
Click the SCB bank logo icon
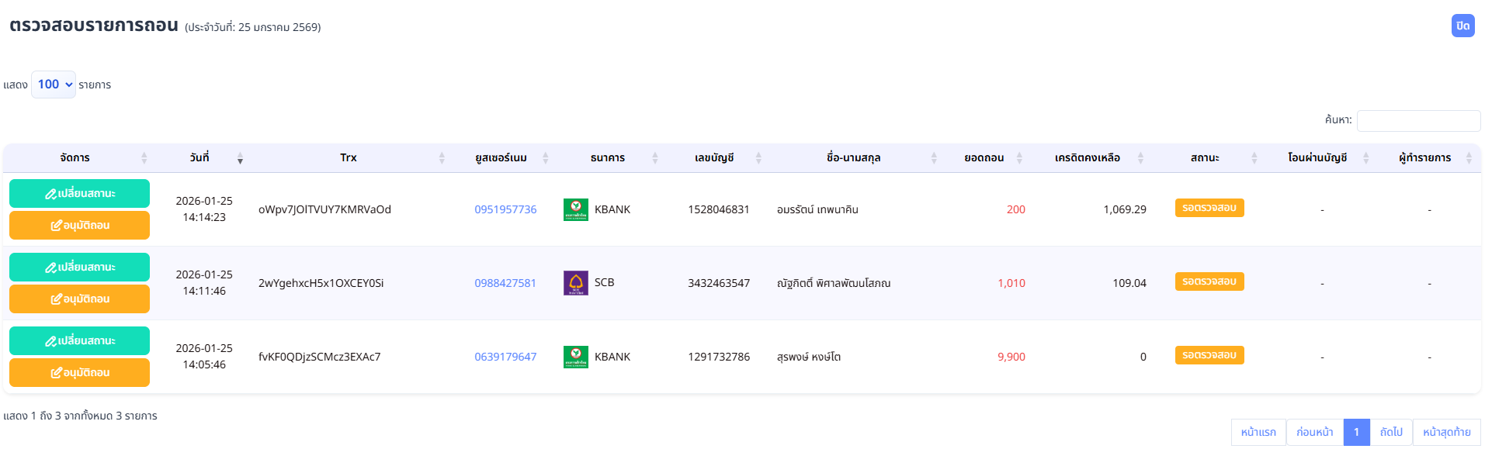(x=575, y=283)
